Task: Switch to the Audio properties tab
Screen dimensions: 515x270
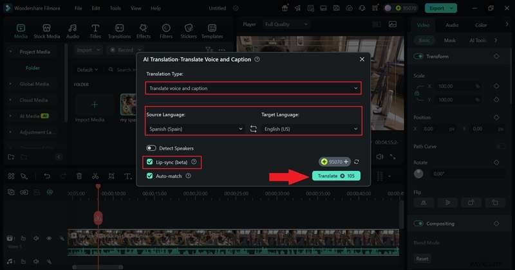Action: pyautogui.click(x=452, y=25)
